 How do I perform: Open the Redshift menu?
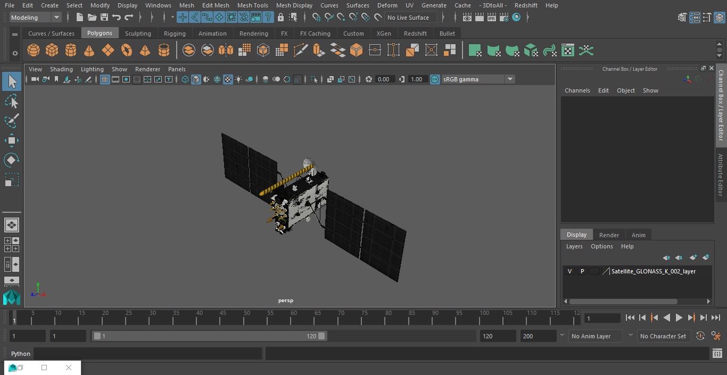[x=526, y=5]
